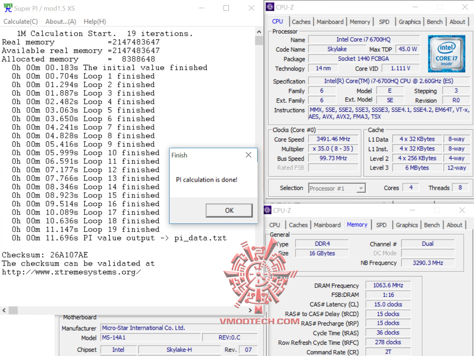The image size is (474, 356).
Task: Open Caches tab in lower CPU-Z window
Action: click(x=298, y=225)
